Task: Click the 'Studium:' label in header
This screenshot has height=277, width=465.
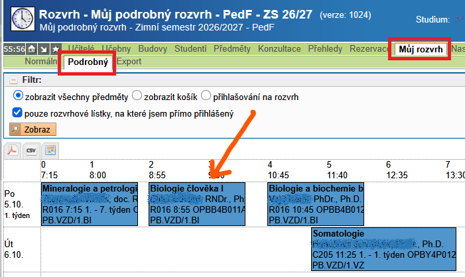Action: point(432,20)
